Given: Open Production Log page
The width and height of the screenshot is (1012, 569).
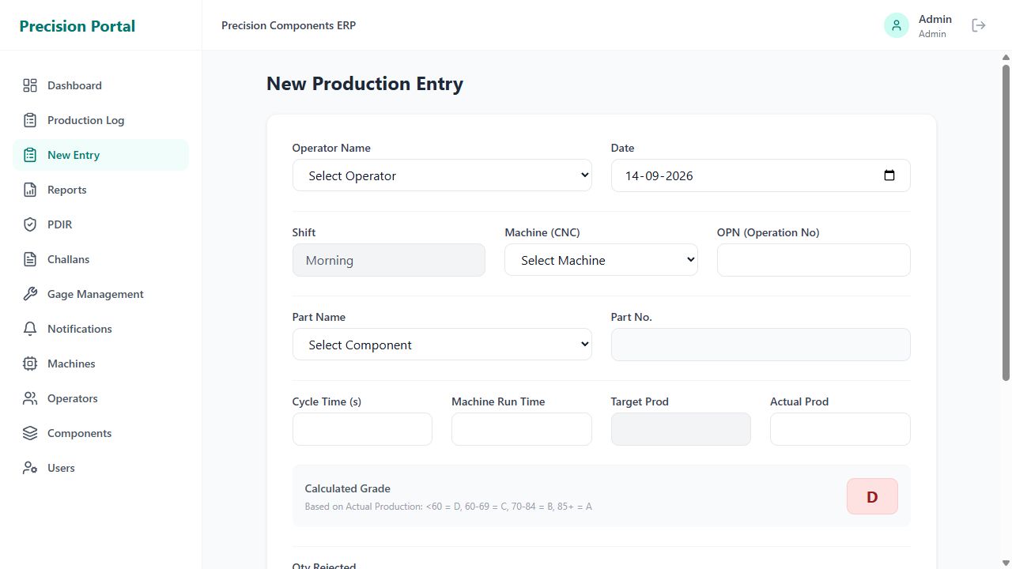Looking at the screenshot, I should pos(101,120).
